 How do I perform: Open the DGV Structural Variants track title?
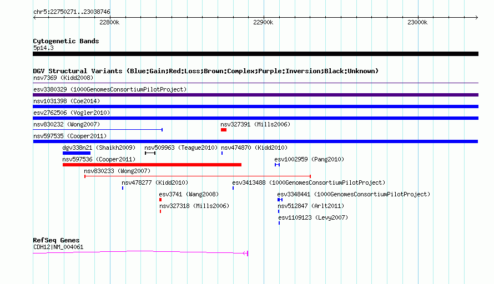(x=206, y=71)
